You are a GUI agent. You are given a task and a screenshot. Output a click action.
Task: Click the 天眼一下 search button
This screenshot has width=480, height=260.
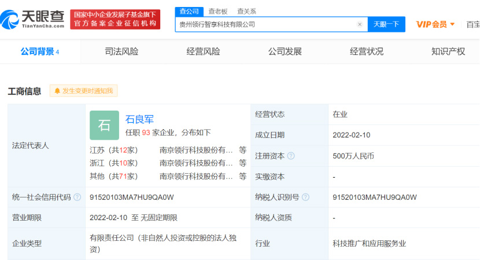coord(386,24)
